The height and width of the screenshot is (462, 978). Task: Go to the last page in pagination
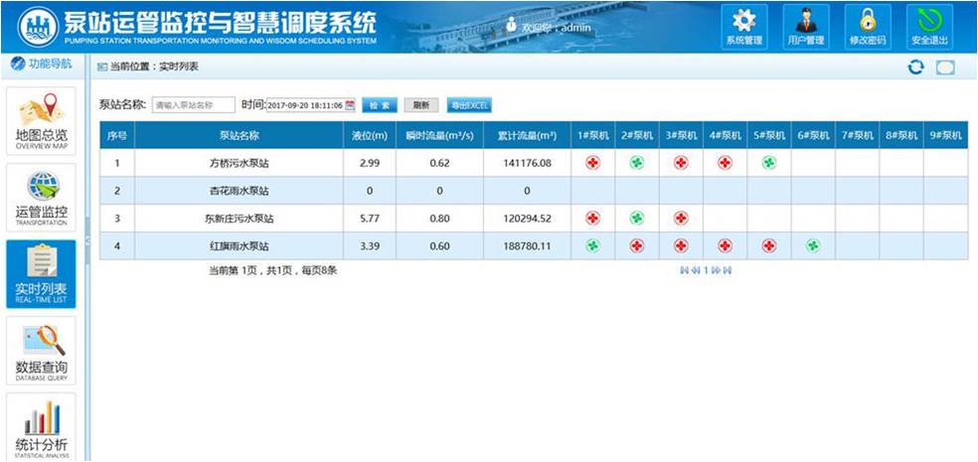click(729, 270)
